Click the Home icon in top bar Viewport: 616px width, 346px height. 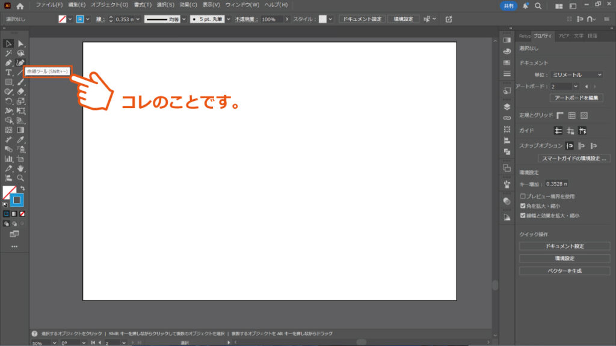(20, 6)
